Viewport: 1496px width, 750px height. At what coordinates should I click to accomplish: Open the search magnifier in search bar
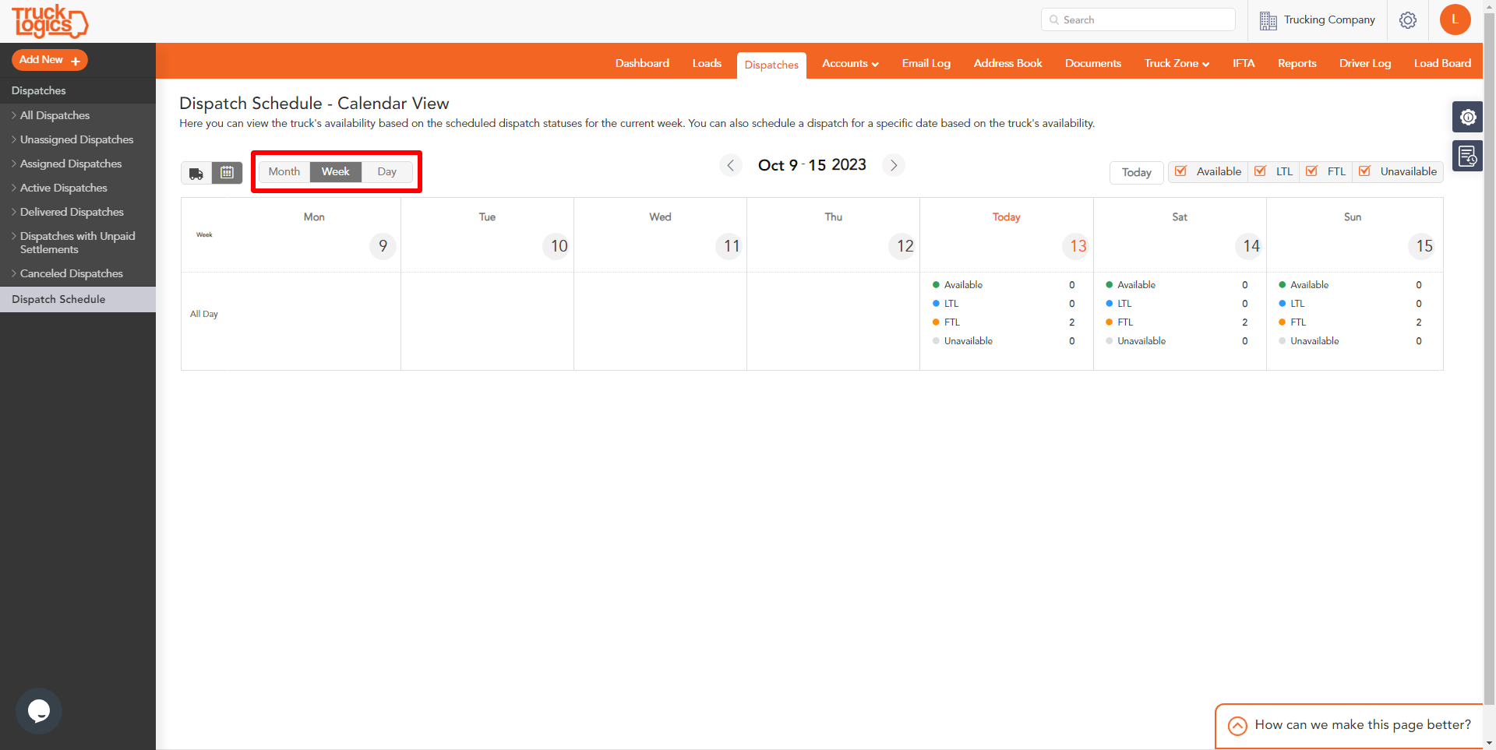tap(1053, 19)
